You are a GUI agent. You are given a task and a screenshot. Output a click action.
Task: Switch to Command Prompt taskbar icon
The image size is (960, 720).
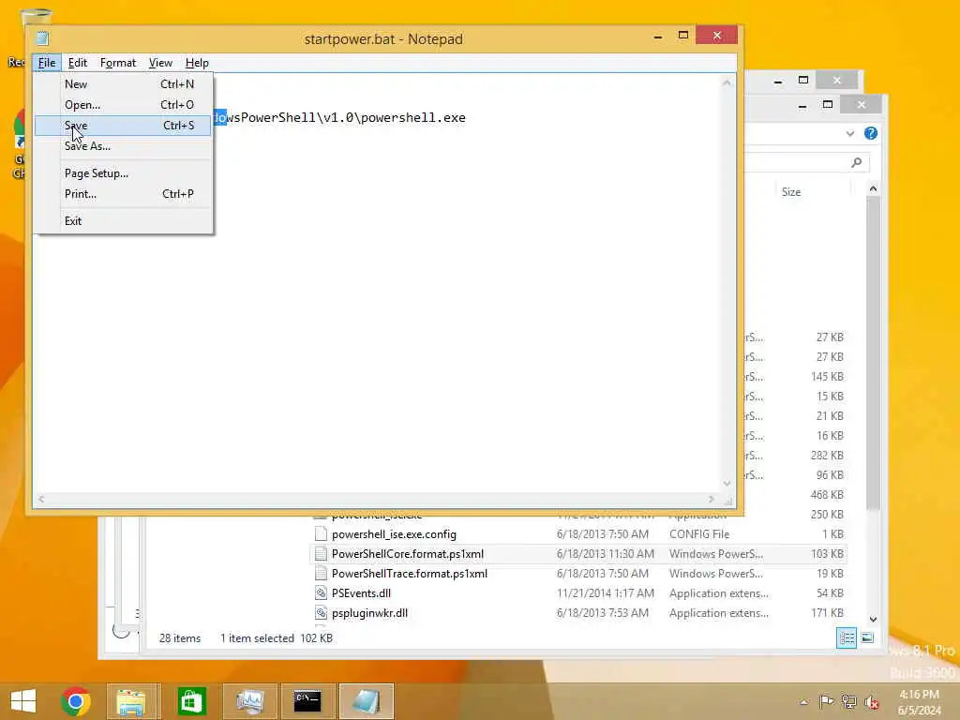307,701
